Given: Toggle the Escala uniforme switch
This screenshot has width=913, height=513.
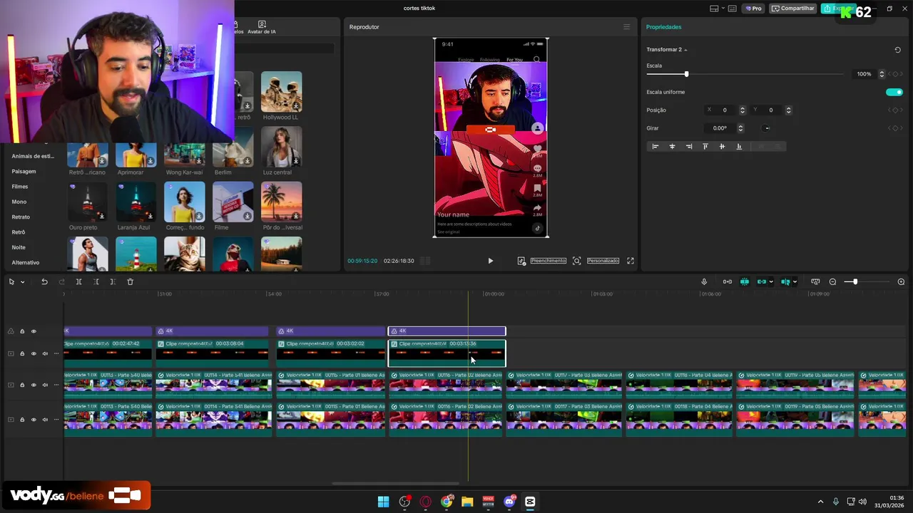Looking at the screenshot, I should pyautogui.click(x=894, y=92).
